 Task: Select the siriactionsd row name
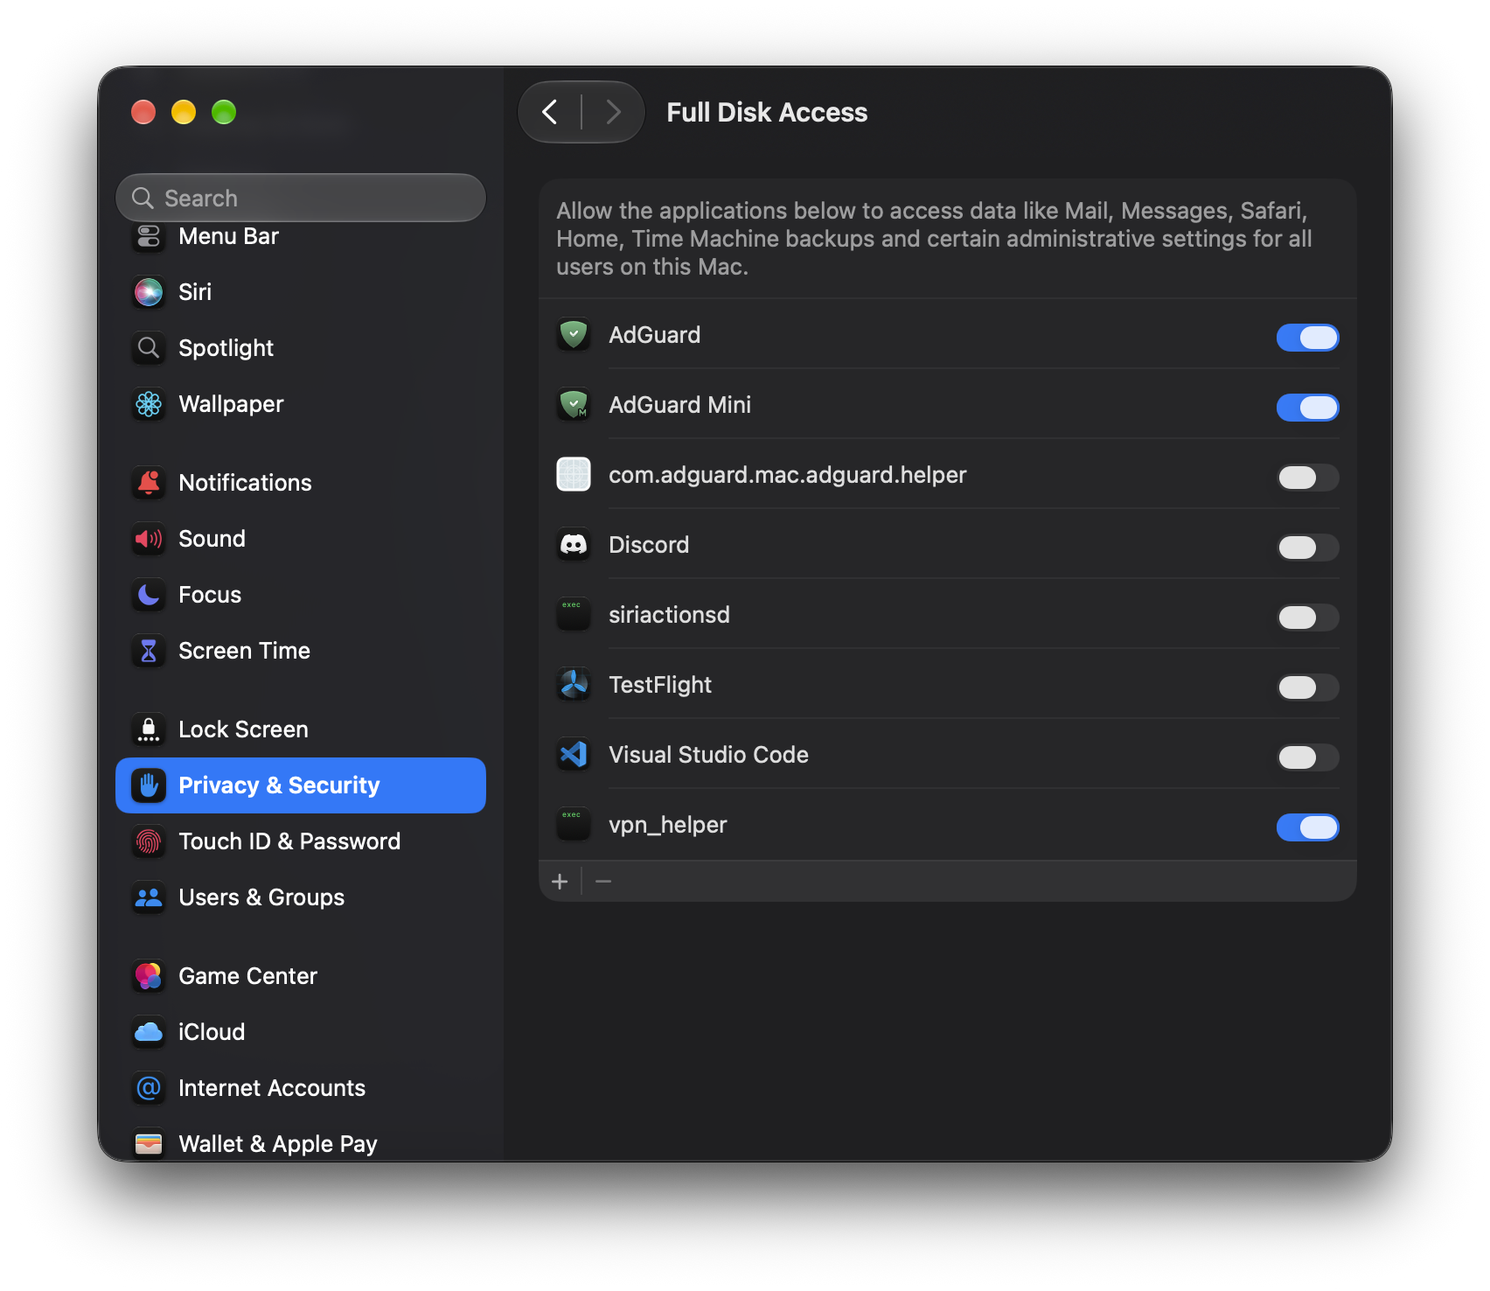[x=669, y=615]
